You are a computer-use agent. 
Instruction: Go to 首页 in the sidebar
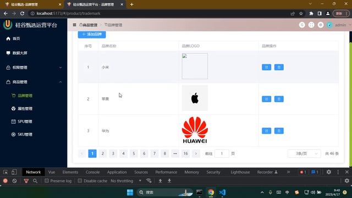(34, 38)
